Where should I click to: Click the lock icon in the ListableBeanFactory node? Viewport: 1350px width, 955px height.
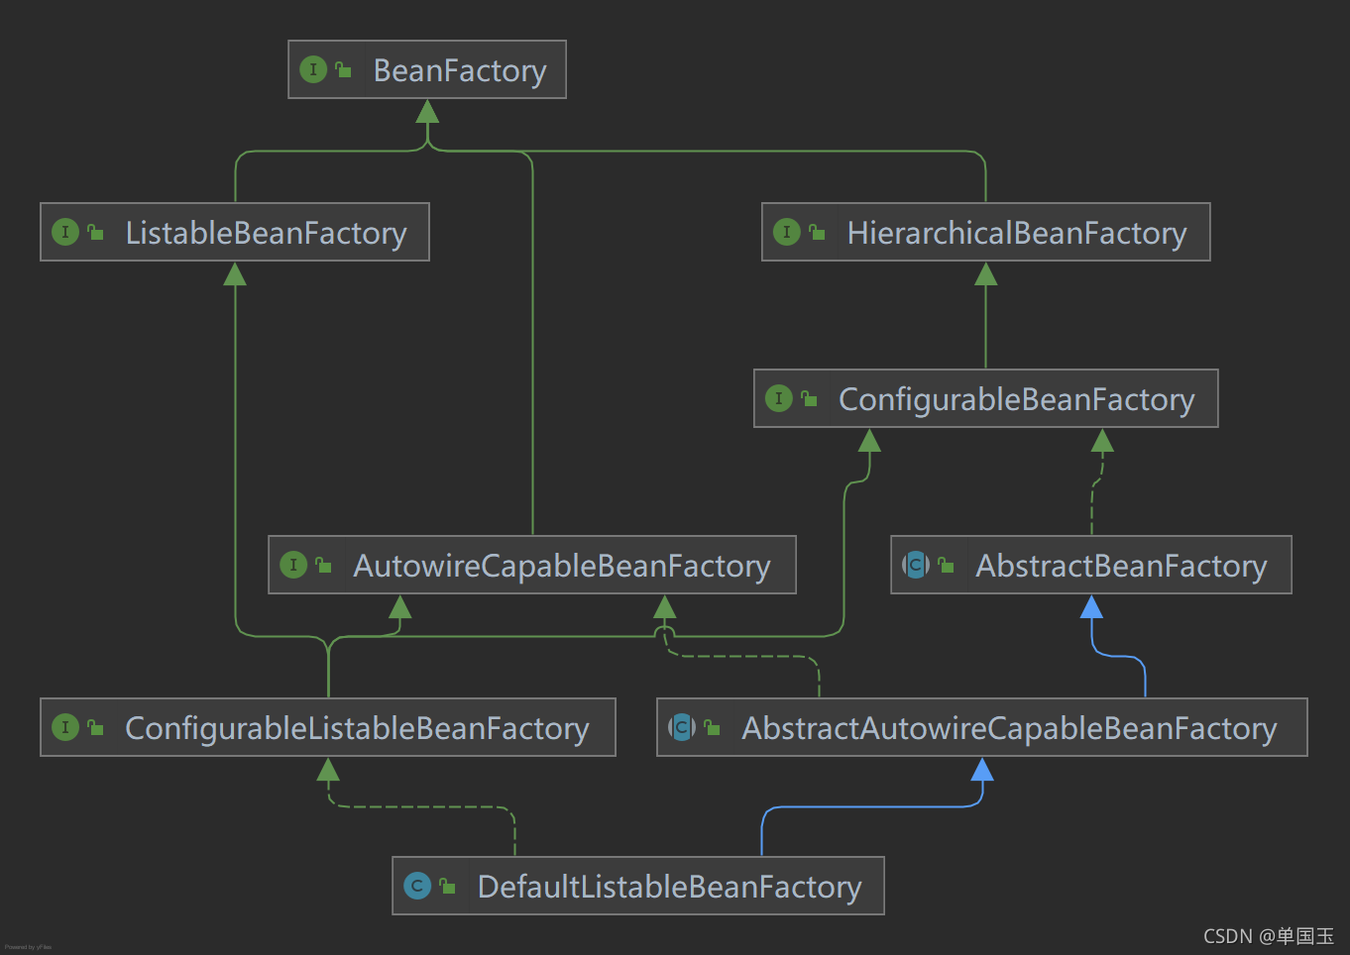[x=95, y=232]
